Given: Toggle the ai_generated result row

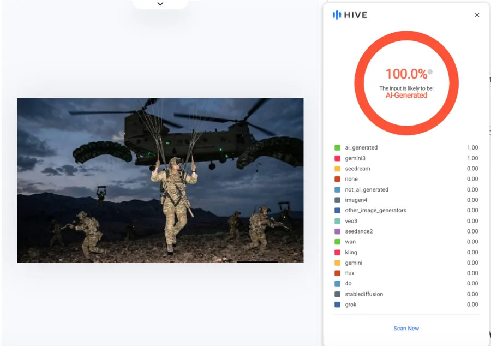Looking at the screenshot, I should click(406, 147).
